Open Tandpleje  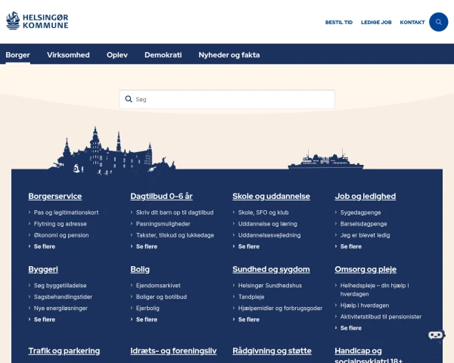click(251, 296)
